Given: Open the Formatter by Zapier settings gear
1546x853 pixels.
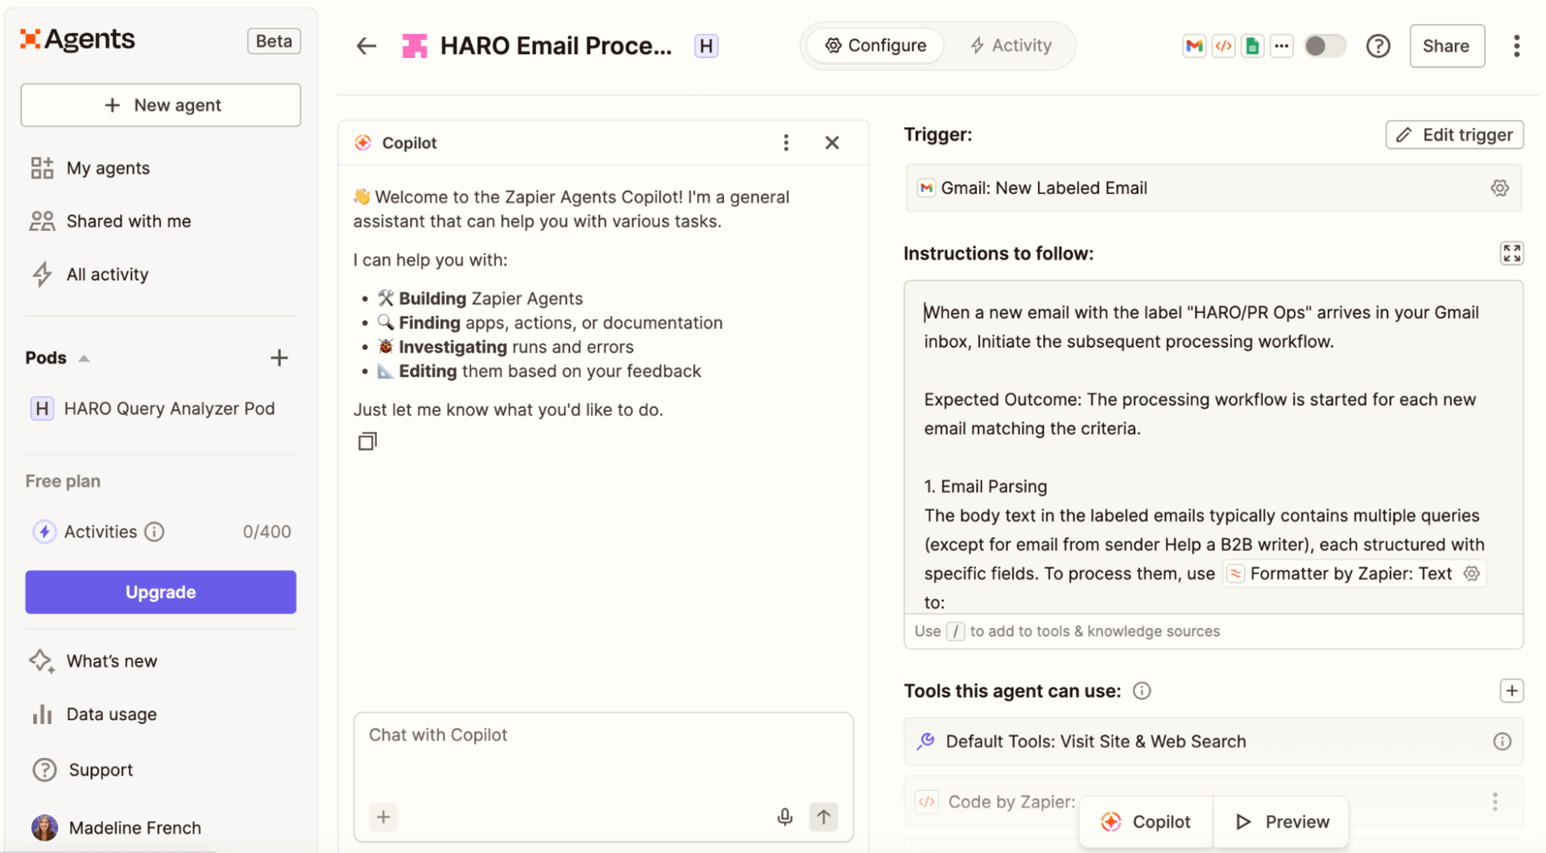Looking at the screenshot, I should 1473,573.
